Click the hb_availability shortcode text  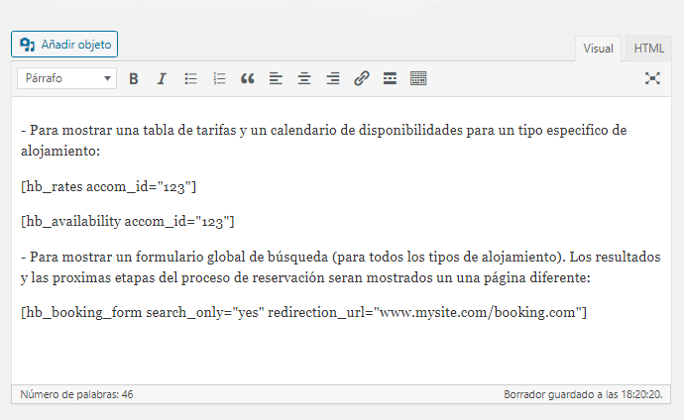[127, 221]
